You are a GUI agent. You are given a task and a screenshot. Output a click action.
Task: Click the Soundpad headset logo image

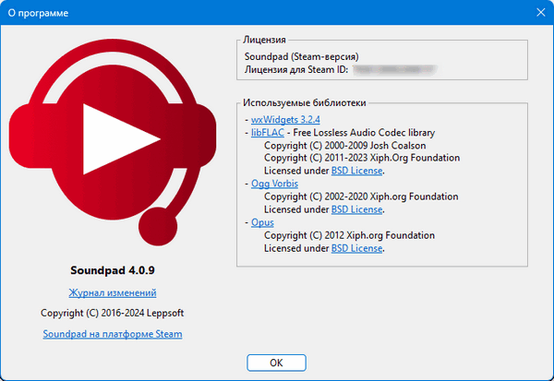point(113,142)
